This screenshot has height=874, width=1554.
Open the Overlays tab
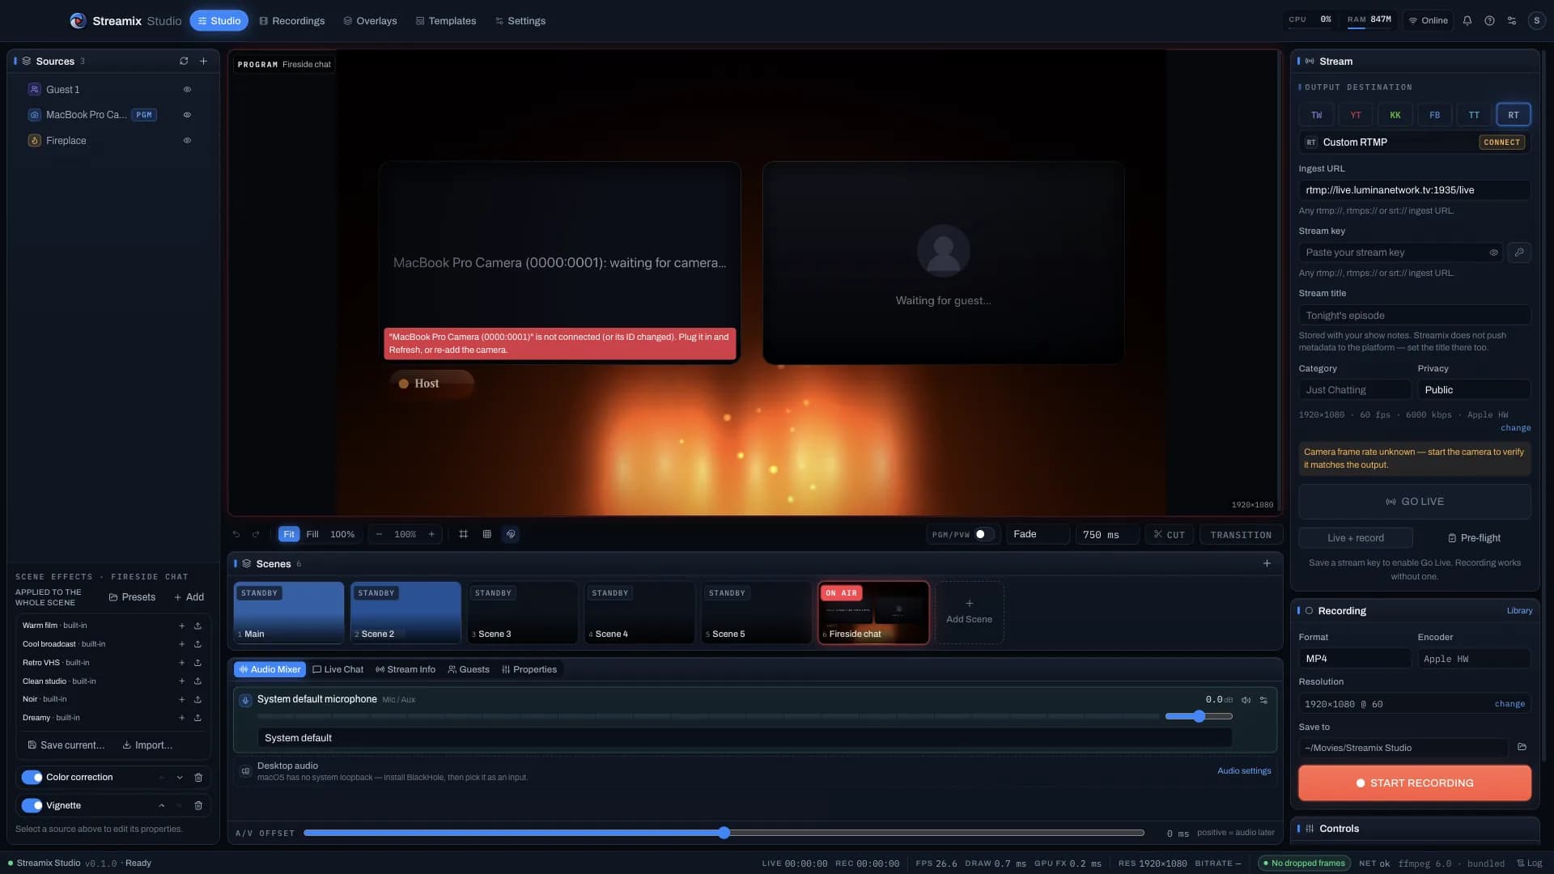coord(371,21)
